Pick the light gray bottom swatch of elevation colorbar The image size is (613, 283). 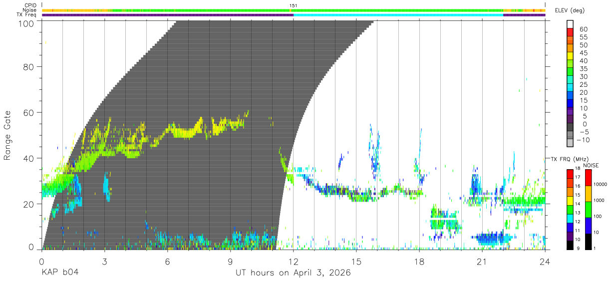point(570,143)
